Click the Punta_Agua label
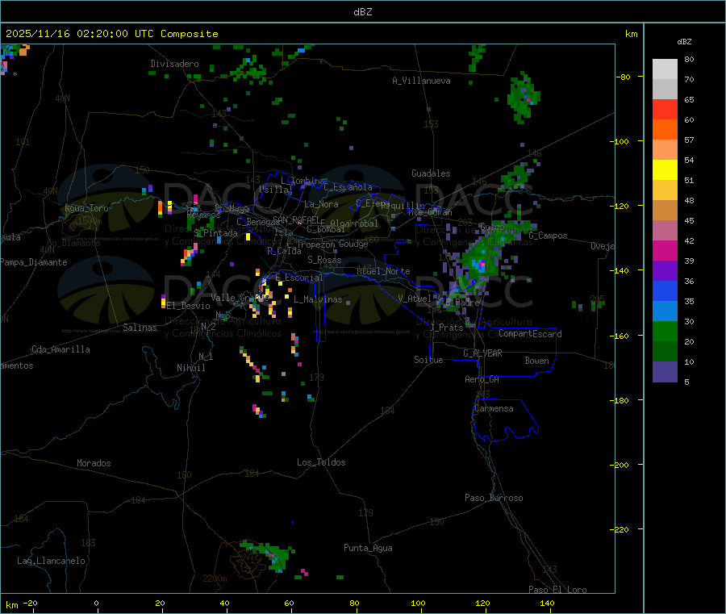 pyautogui.click(x=368, y=548)
